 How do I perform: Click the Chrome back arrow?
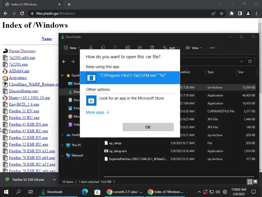click(x=6, y=13)
